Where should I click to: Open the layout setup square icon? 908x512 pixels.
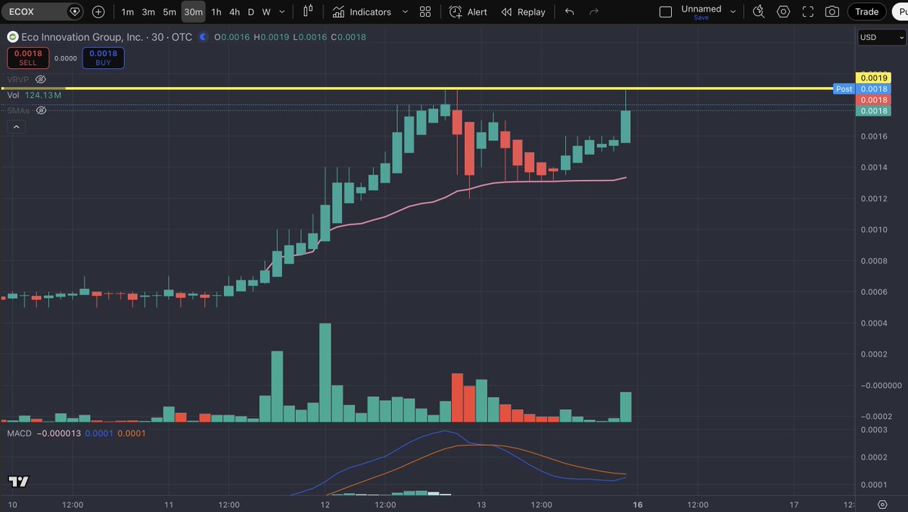(x=665, y=12)
